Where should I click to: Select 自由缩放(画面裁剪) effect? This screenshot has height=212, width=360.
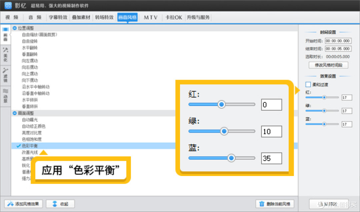[39, 35]
